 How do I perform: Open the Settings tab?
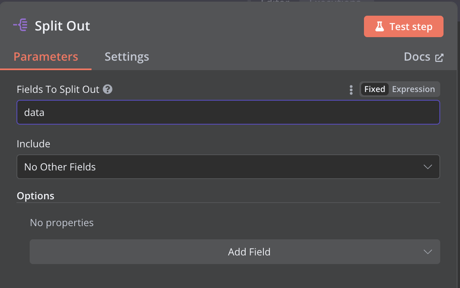127,57
